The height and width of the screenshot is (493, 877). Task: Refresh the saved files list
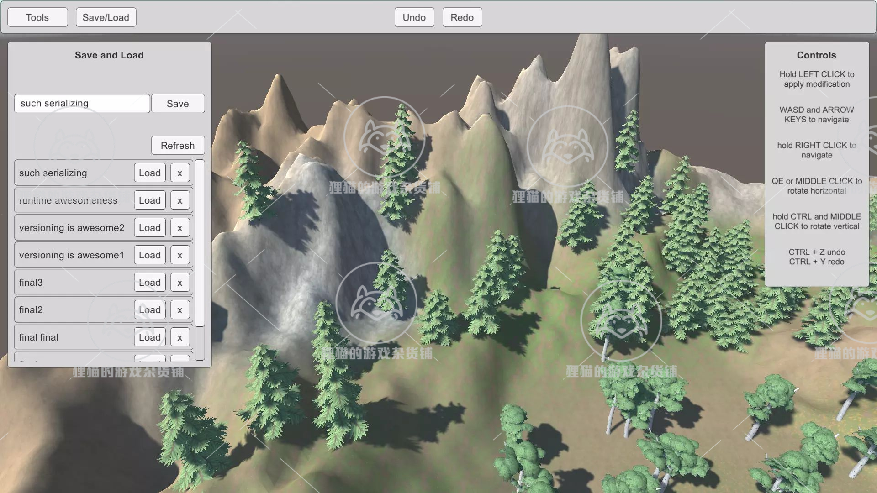point(178,146)
